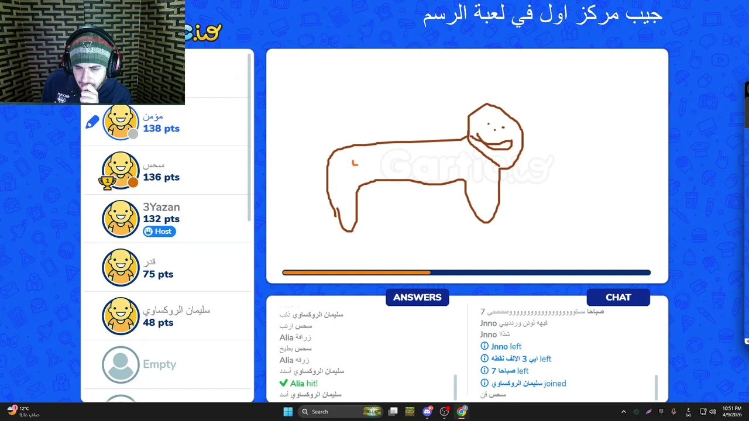Click the drawn animal's smiling head

click(495, 136)
